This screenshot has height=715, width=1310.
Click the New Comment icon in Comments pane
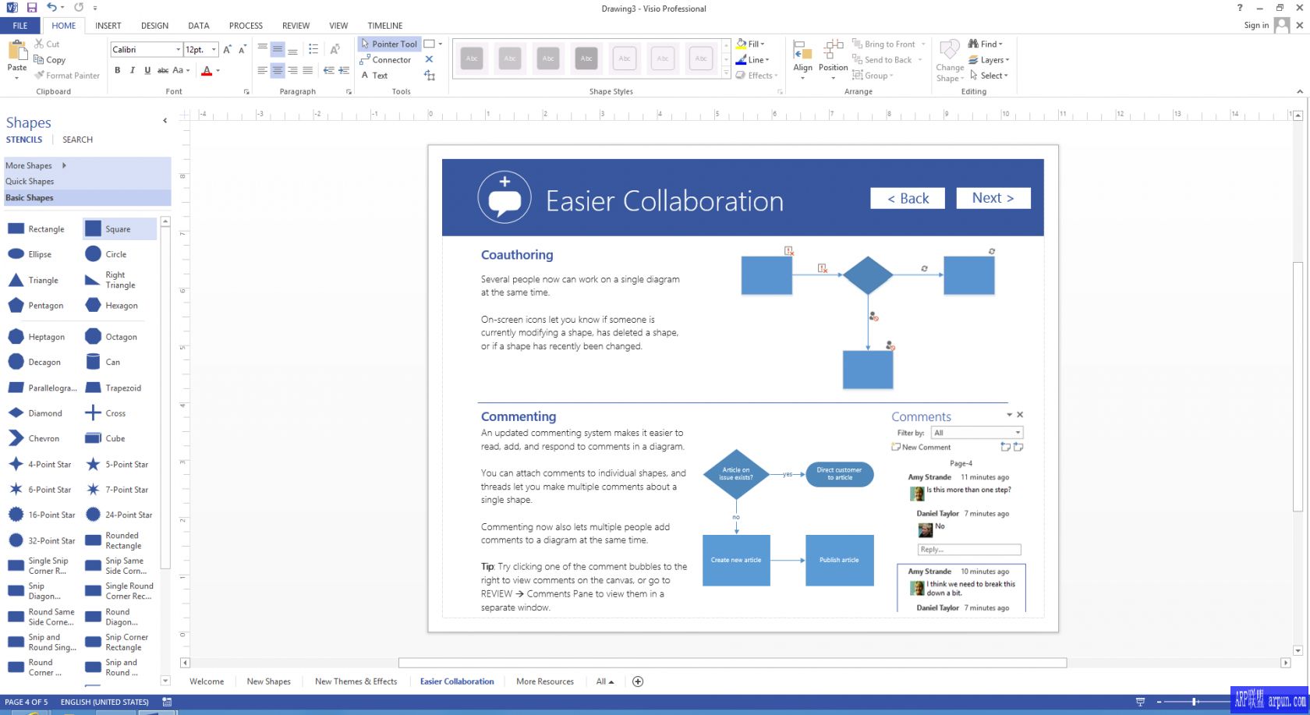pyautogui.click(x=895, y=447)
